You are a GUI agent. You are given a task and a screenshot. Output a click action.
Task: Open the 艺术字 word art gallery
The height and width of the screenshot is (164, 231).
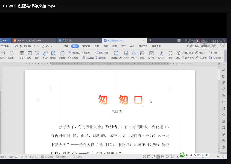coord(161,55)
